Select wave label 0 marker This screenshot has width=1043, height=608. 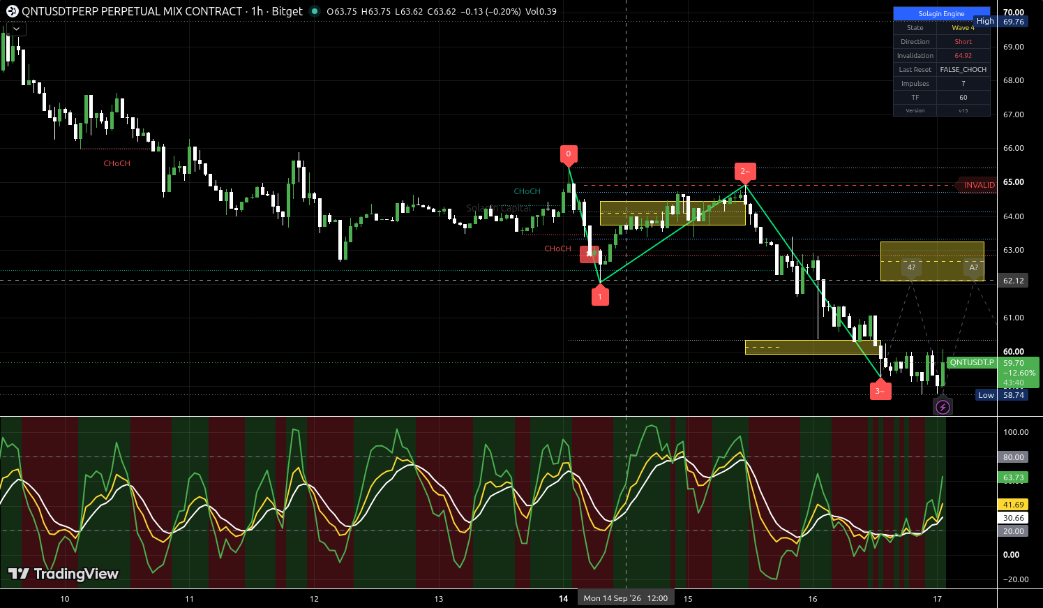(568, 154)
